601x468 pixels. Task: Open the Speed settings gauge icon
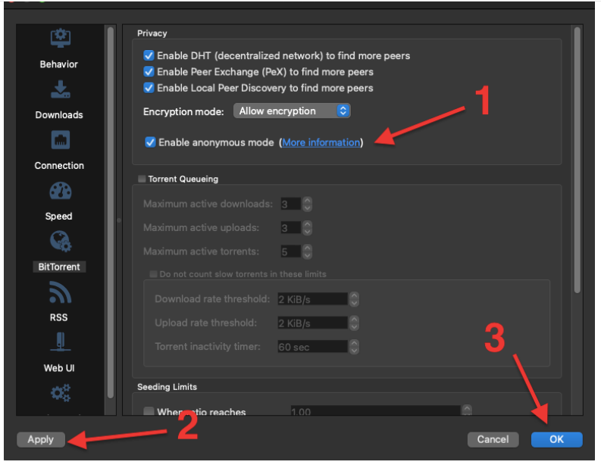coord(60,191)
